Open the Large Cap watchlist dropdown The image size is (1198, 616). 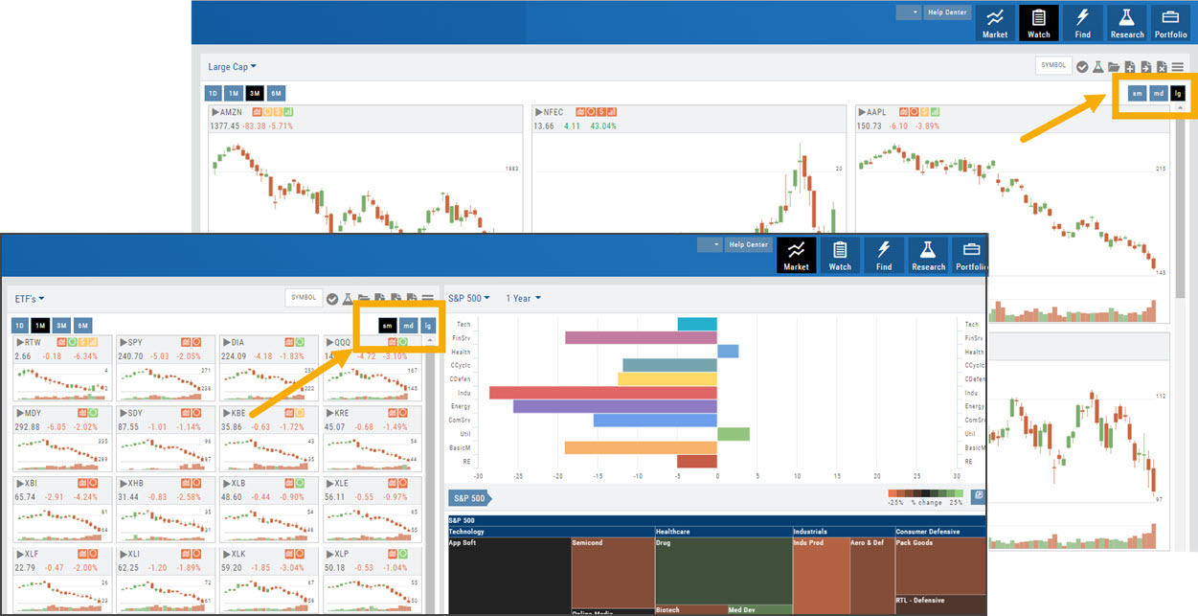coord(233,67)
